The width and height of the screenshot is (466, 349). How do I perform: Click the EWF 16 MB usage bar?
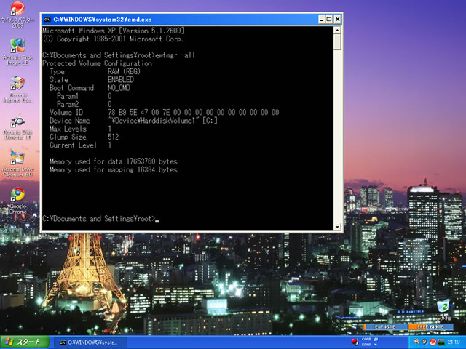tap(384, 328)
